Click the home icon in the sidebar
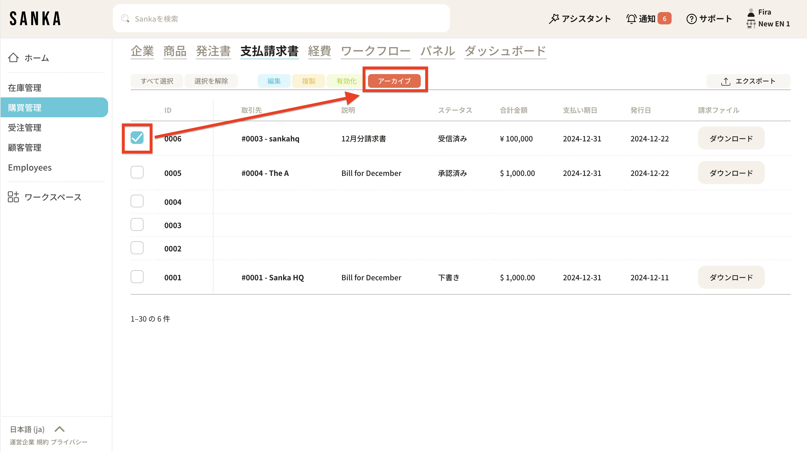The width and height of the screenshot is (807, 452). pos(13,58)
